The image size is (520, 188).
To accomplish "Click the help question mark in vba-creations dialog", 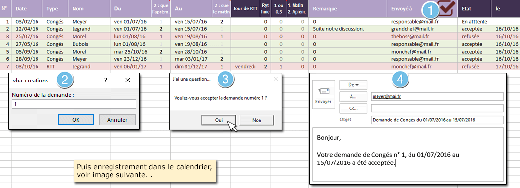I will click(x=106, y=80).
